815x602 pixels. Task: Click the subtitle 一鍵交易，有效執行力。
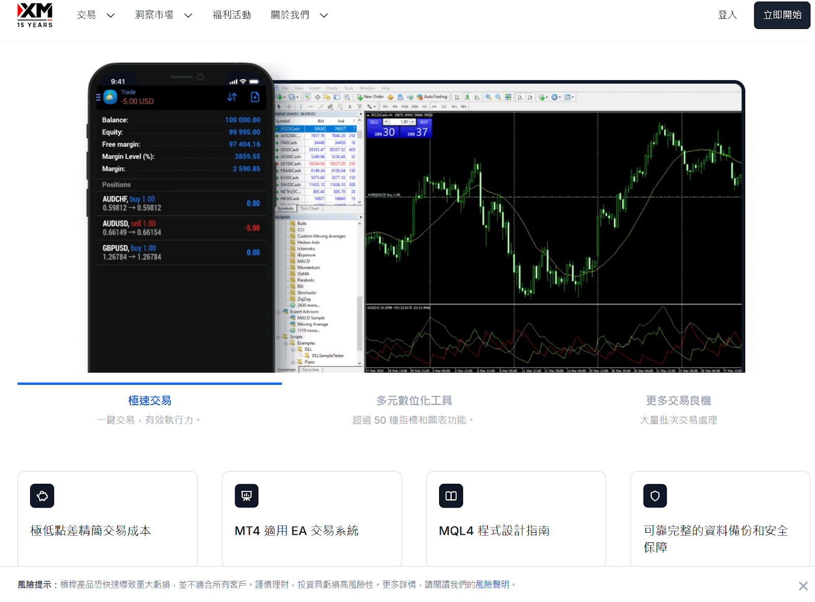click(149, 420)
